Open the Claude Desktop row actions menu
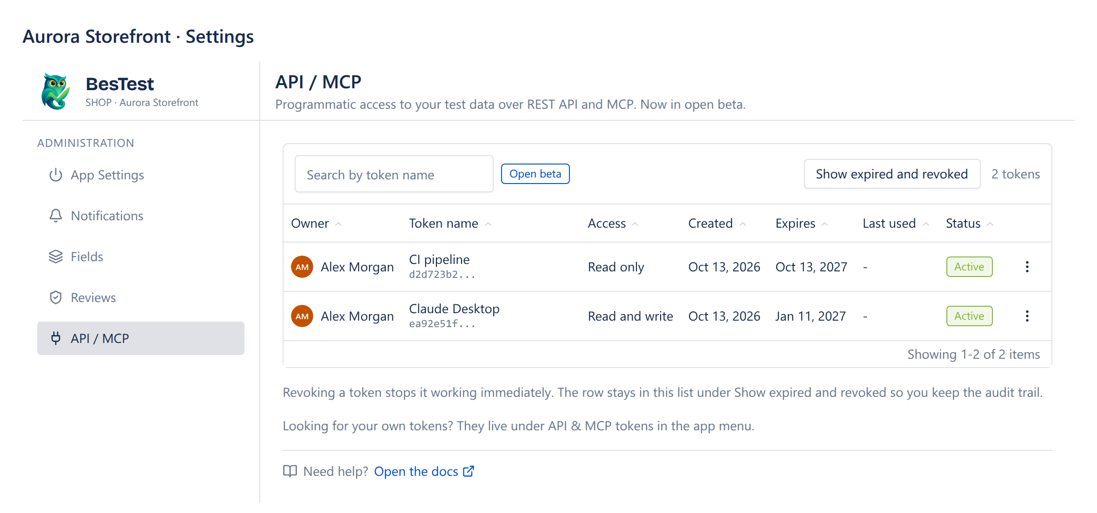 click(x=1027, y=316)
